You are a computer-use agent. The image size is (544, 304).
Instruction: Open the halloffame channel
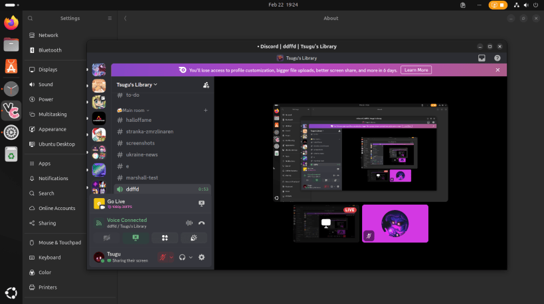162,120
